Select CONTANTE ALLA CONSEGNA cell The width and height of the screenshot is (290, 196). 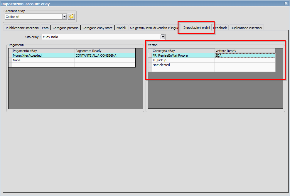tap(105, 55)
